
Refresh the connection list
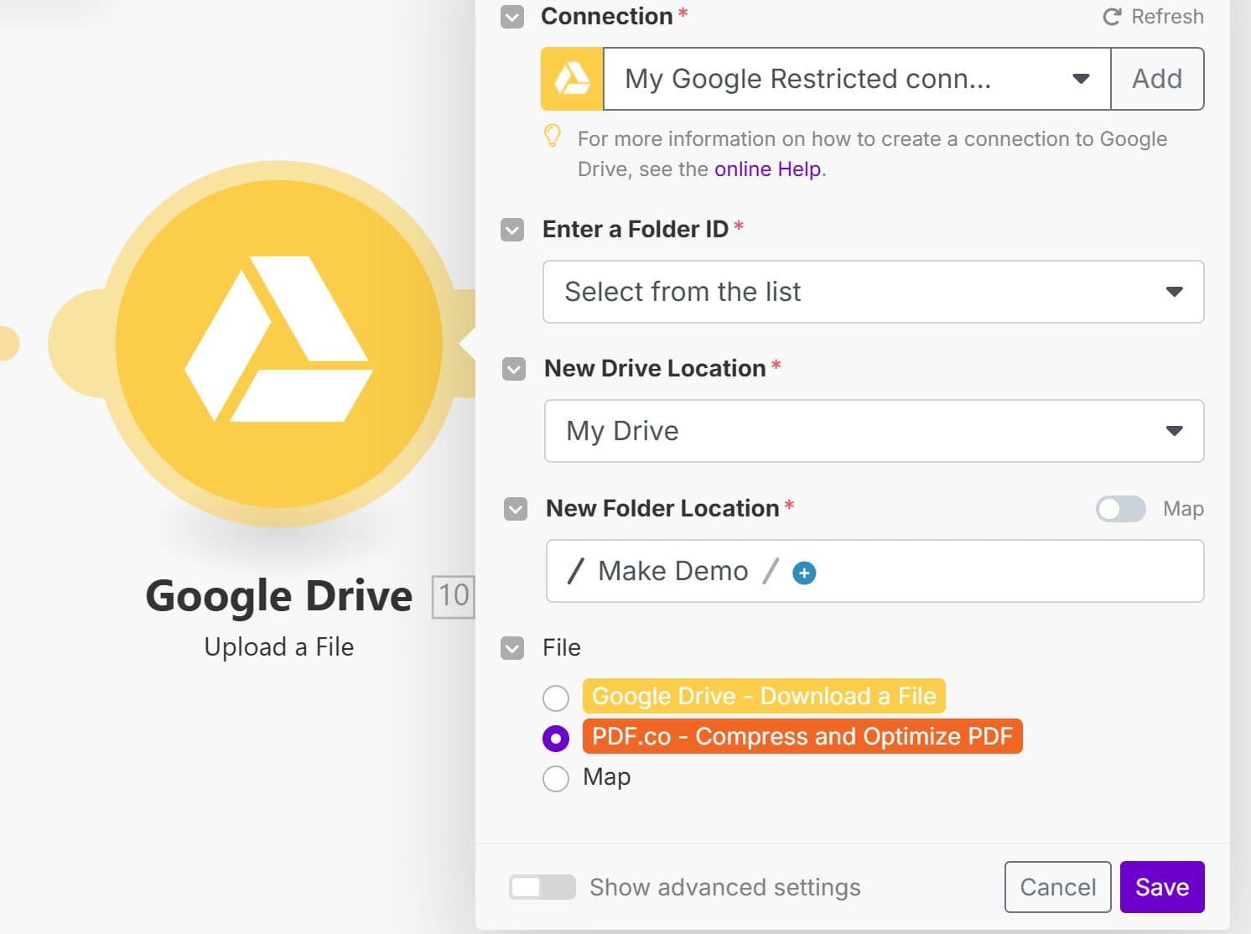click(x=1152, y=16)
